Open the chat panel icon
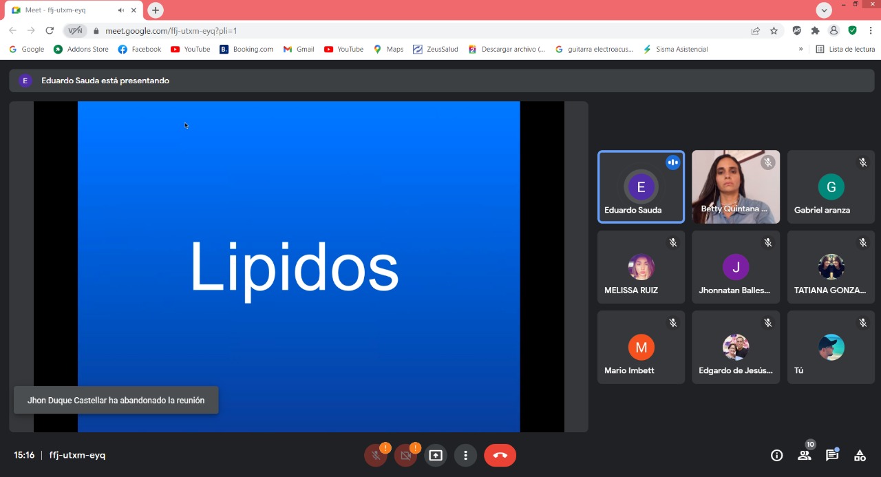881x477 pixels. 832,455
